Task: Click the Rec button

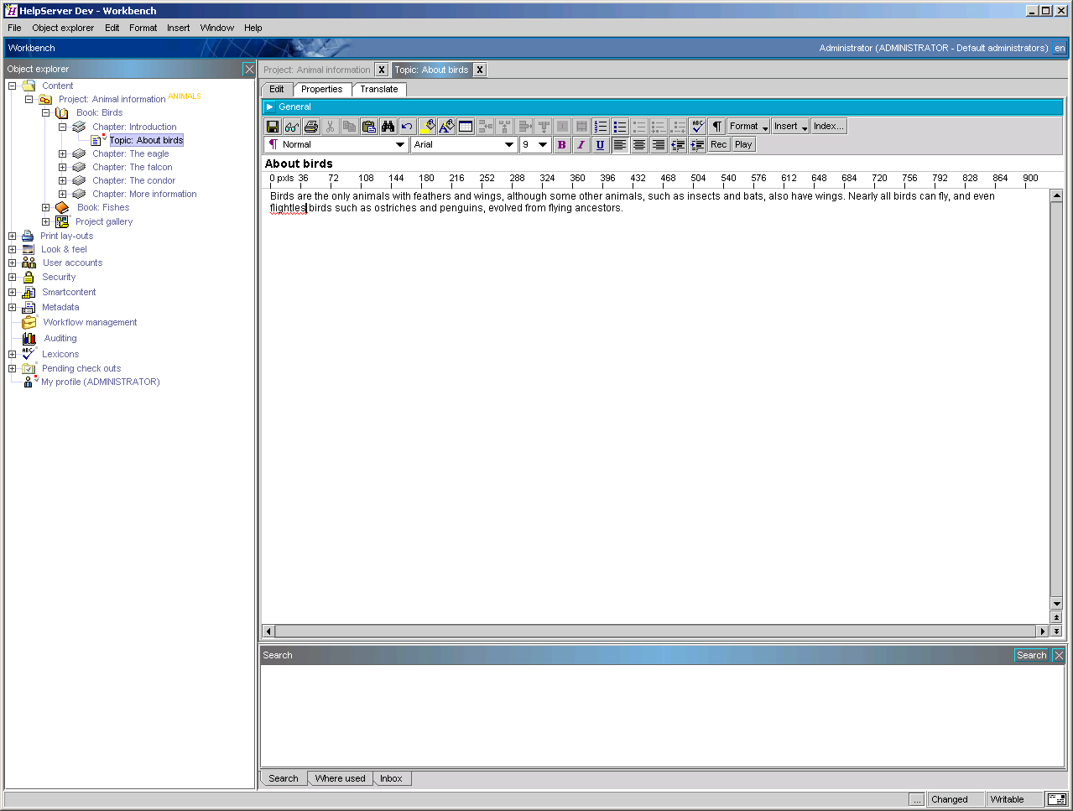Action: coord(719,145)
